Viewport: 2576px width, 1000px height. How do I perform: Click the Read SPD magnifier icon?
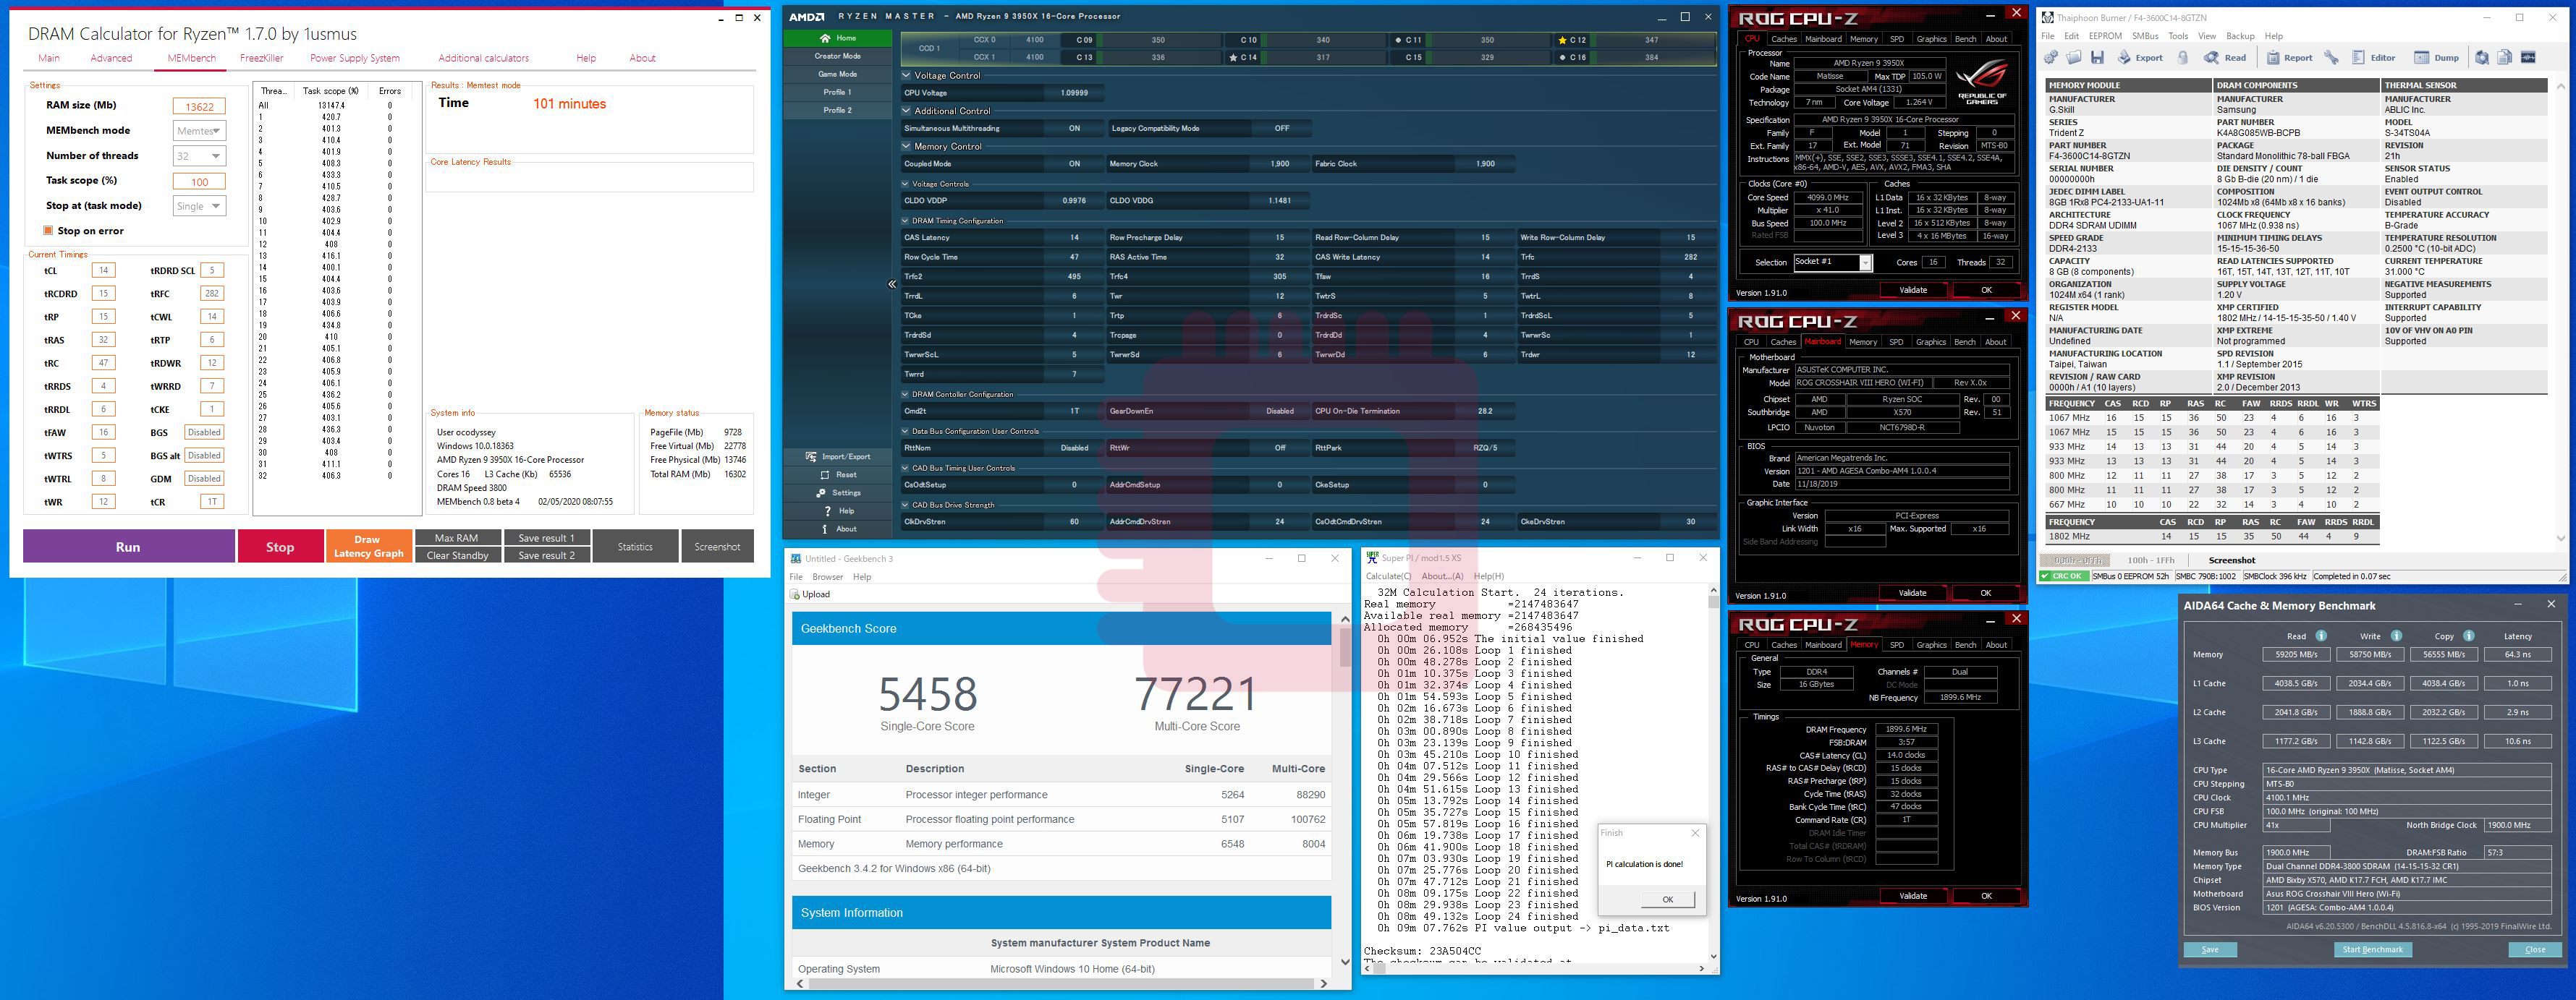tap(2211, 58)
